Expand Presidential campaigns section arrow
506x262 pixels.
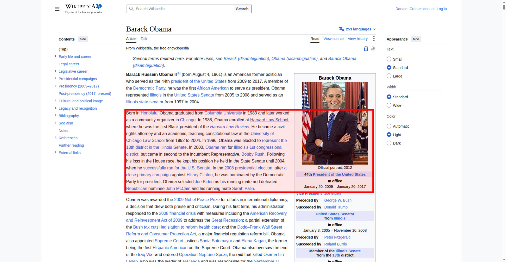click(55, 78)
